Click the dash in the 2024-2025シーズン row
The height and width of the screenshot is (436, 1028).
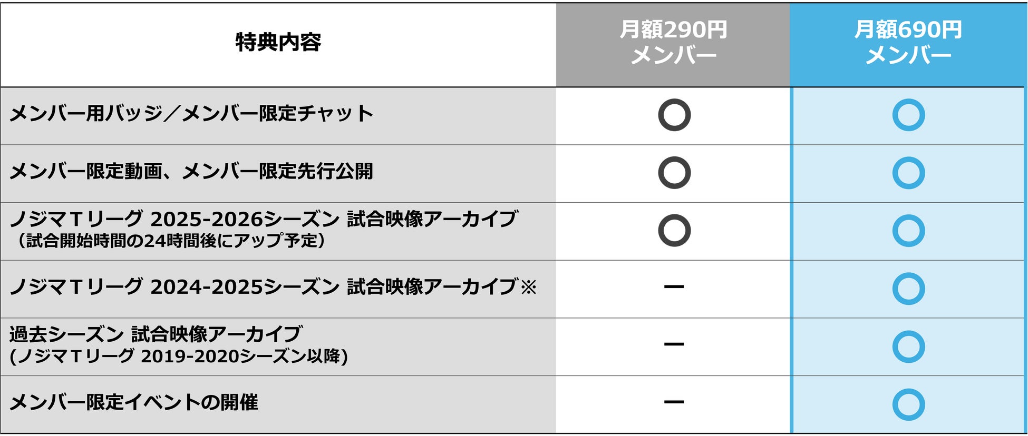(x=674, y=287)
